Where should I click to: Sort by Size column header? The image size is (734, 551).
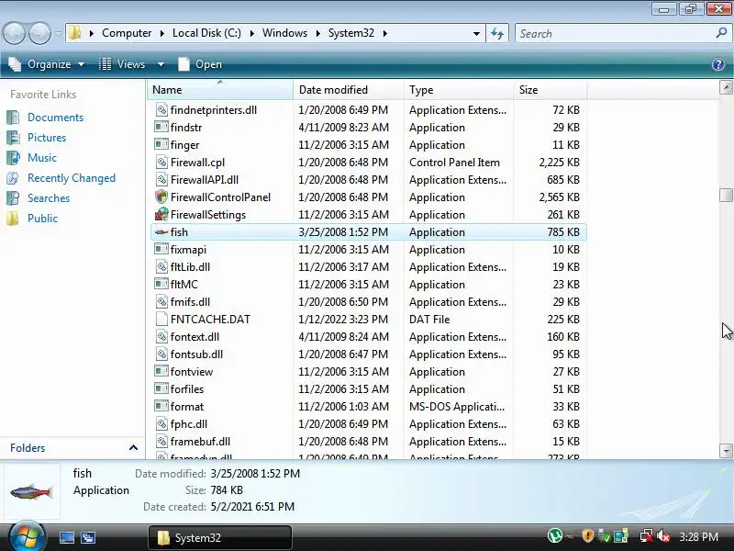550,90
